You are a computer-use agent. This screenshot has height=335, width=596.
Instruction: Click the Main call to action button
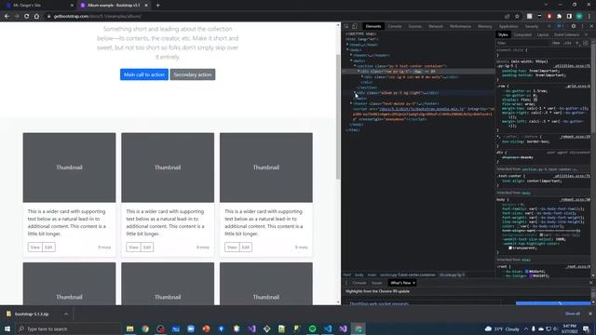coord(144,74)
